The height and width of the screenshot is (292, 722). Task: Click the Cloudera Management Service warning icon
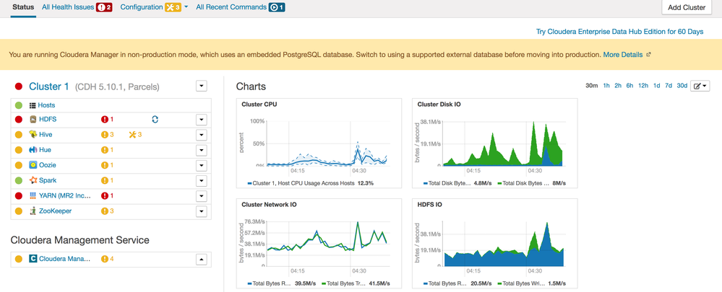click(x=105, y=259)
